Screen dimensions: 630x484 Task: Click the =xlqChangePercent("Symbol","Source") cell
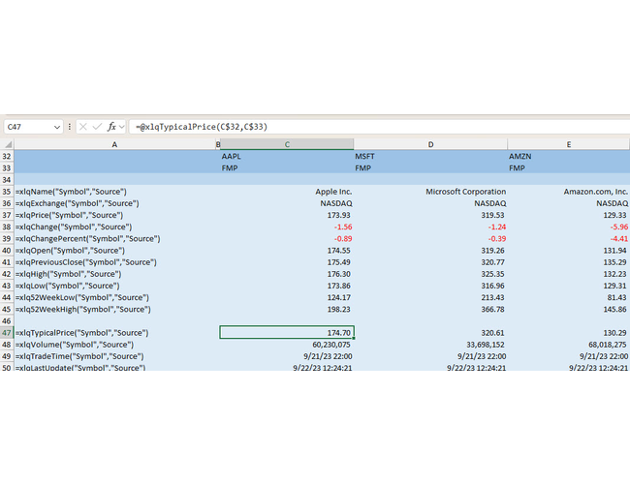coord(114,238)
